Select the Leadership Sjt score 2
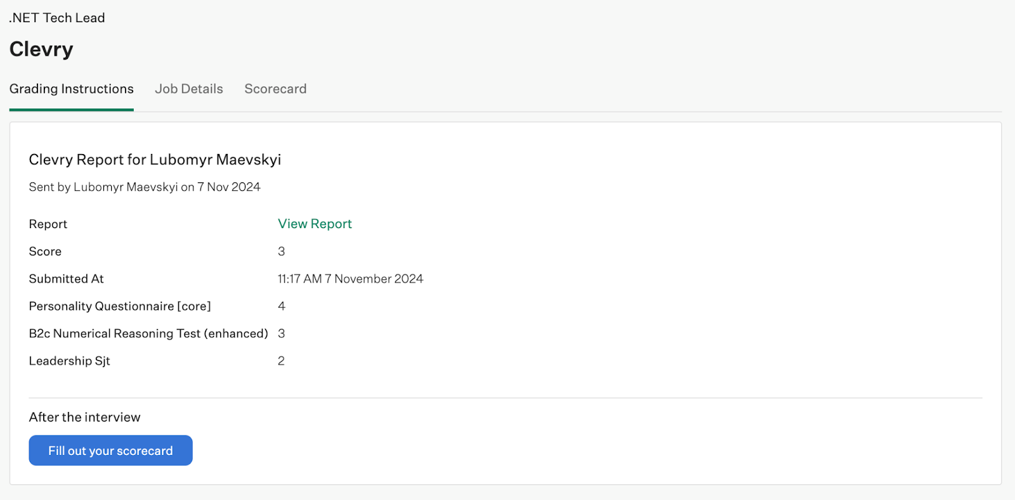Image resolution: width=1015 pixels, height=500 pixels. pos(281,361)
